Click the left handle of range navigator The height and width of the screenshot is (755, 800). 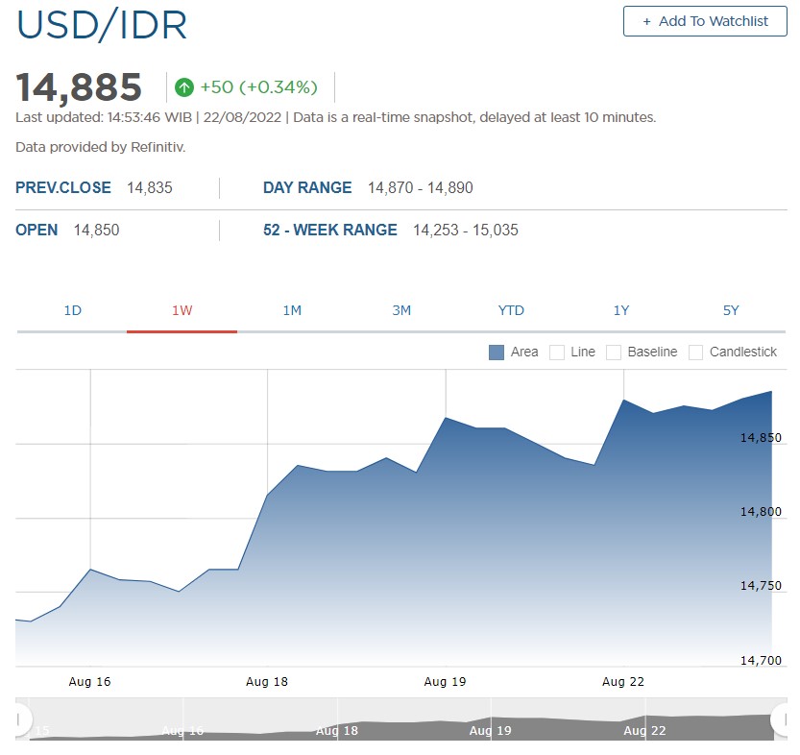click(22, 719)
